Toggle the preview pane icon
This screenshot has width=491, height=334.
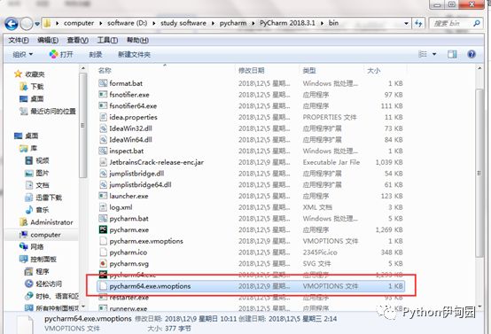(452, 54)
